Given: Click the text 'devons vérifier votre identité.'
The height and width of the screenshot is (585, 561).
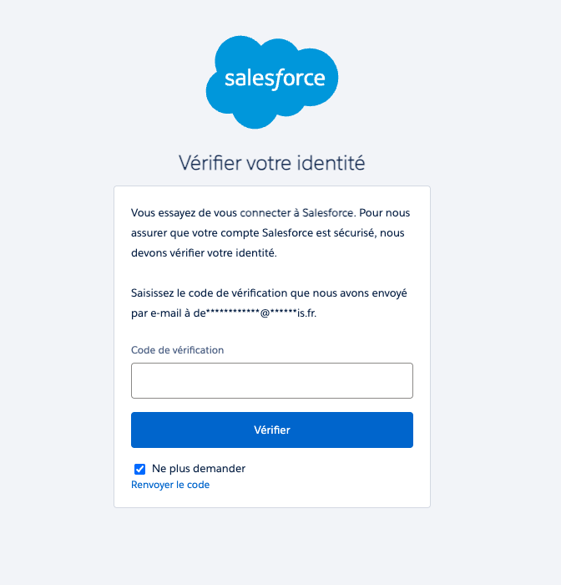Looking at the screenshot, I should [204, 252].
